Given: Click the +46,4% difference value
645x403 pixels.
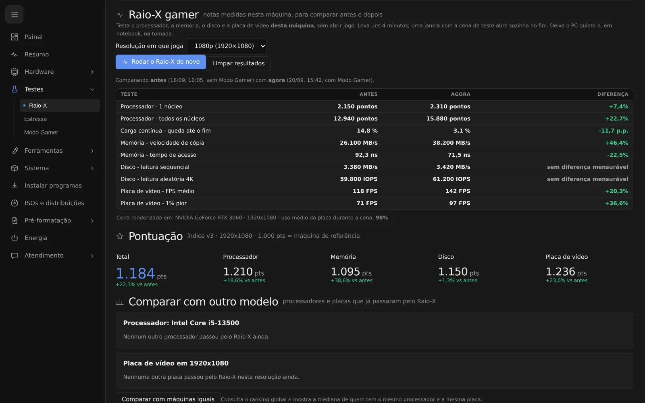Looking at the screenshot, I should click(x=617, y=143).
